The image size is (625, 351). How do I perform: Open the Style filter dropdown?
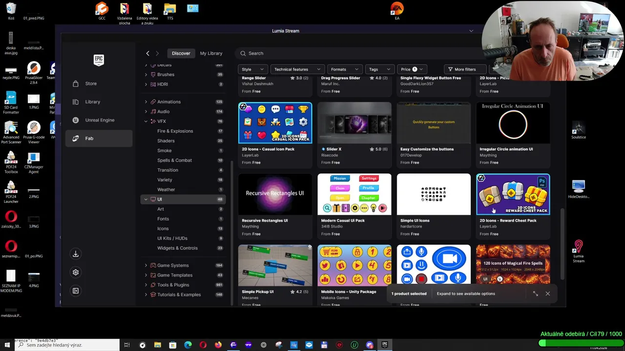click(253, 69)
